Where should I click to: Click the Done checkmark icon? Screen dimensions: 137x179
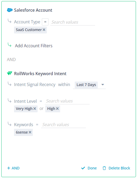point(83,168)
